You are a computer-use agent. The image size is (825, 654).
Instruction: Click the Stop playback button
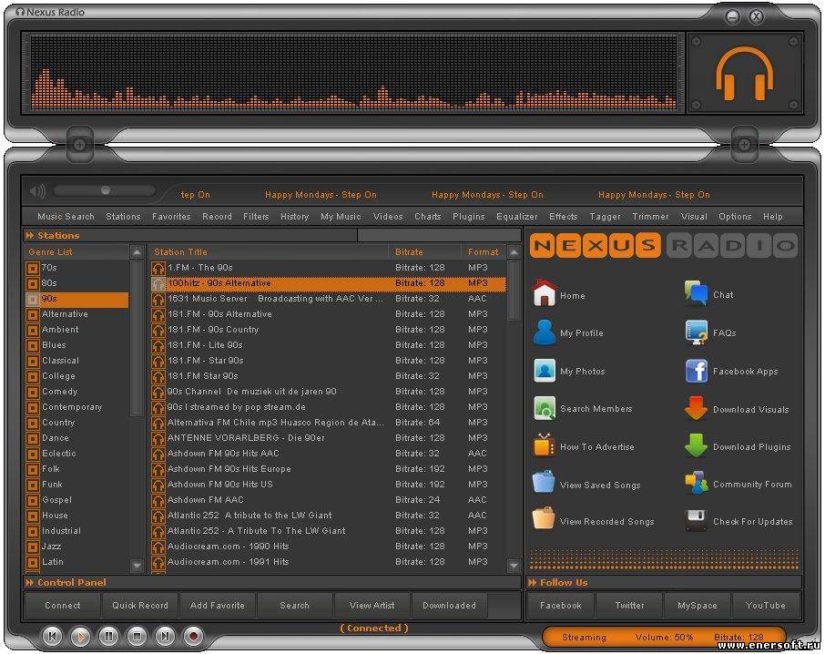pos(137,637)
